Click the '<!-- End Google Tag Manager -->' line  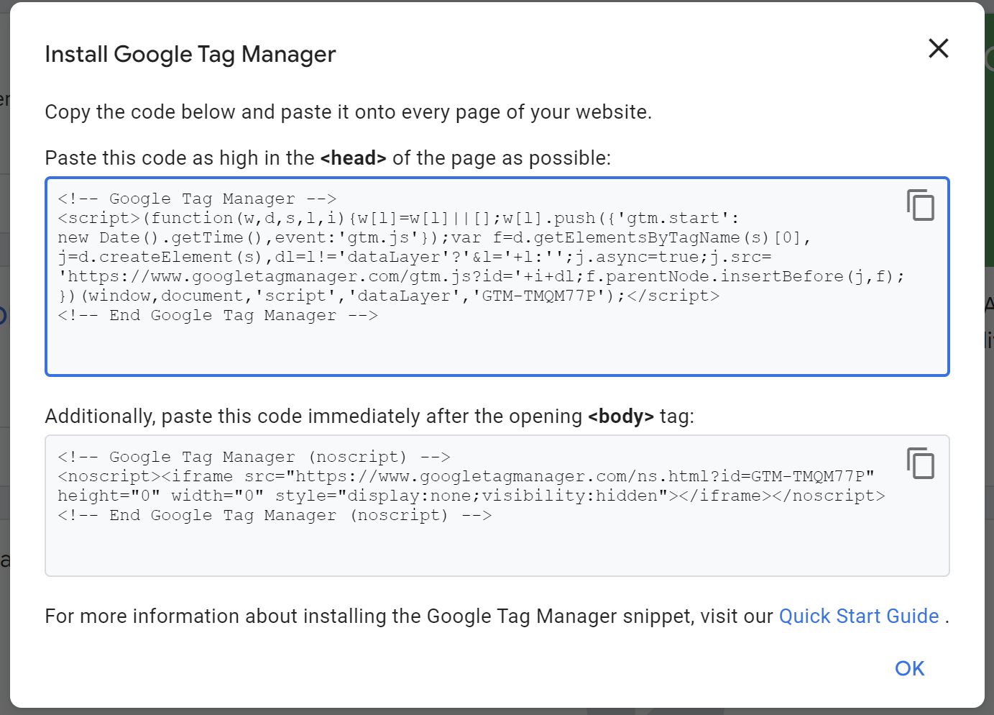click(x=218, y=315)
